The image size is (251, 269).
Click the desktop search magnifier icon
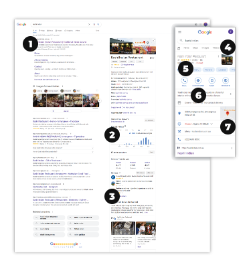(x=98, y=24)
